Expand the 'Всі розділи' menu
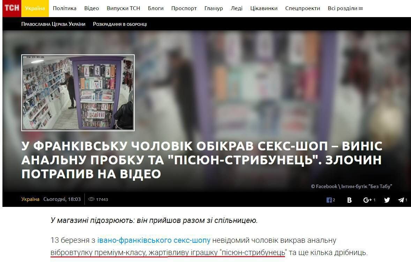This screenshot has height=262, width=411. [x=345, y=8]
